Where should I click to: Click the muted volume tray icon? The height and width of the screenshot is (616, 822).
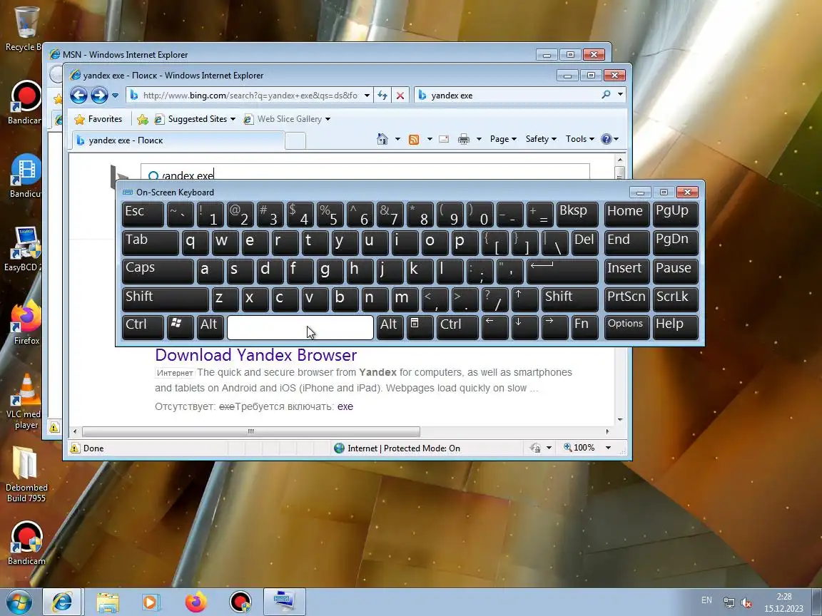(x=746, y=602)
